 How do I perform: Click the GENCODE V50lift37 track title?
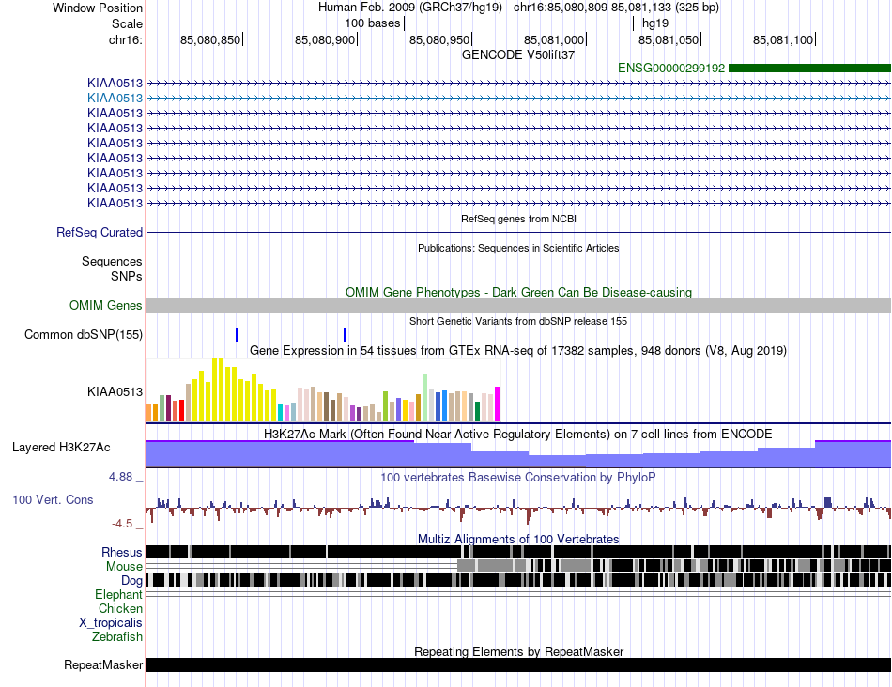(518, 55)
